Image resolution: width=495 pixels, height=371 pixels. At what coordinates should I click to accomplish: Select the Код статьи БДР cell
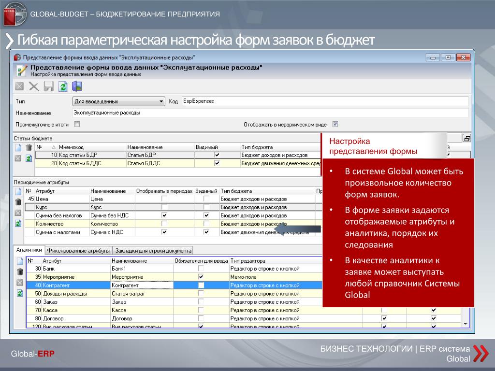[92, 155]
